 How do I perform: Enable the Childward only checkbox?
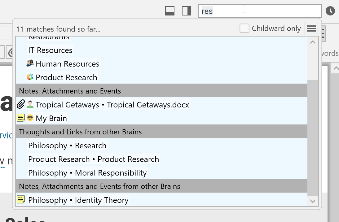point(244,28)
